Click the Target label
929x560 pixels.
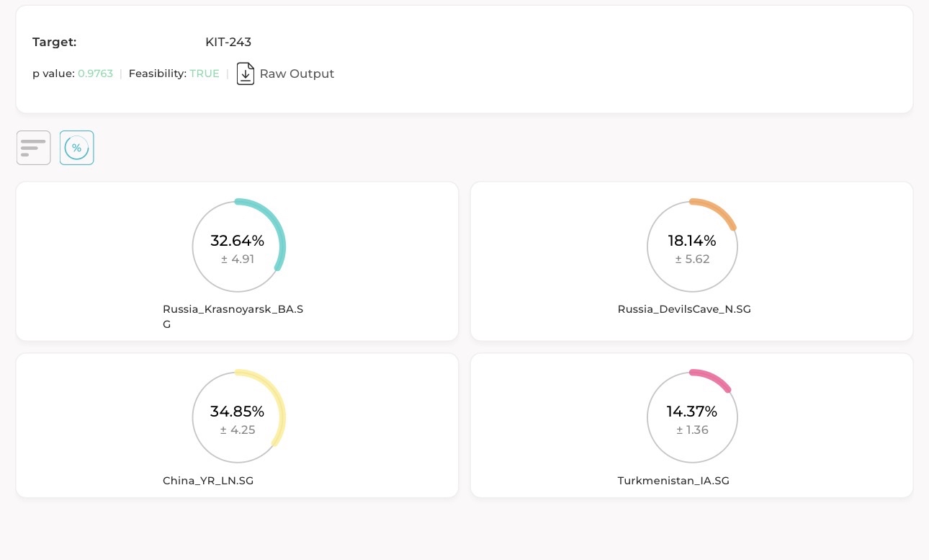point(55,42)
